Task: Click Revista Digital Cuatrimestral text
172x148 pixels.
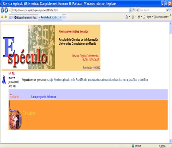Action: click(x=85, y=56)
